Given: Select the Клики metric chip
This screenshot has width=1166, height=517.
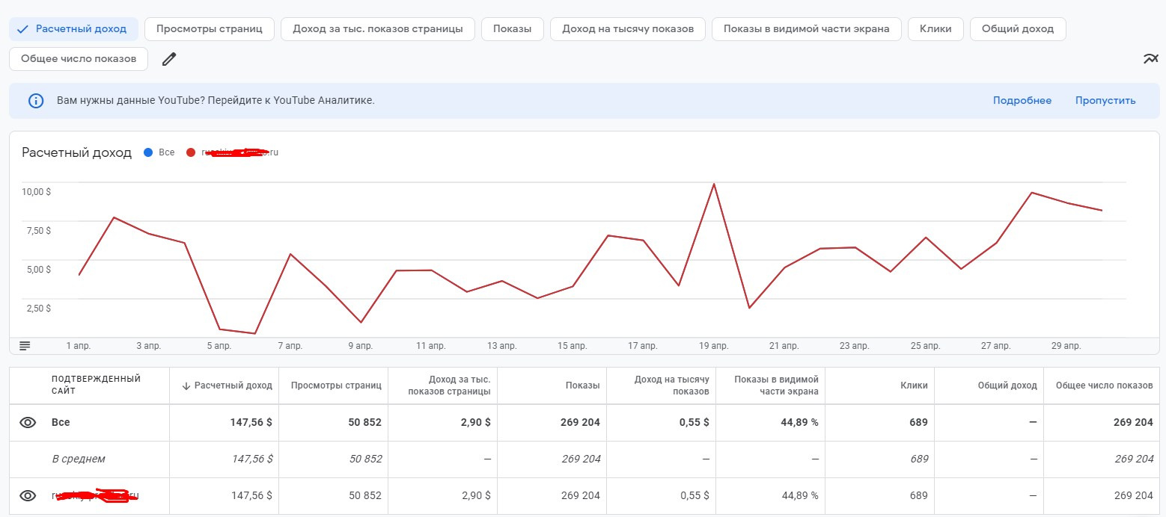Looking at the screenshot, I should pos(935,29).
